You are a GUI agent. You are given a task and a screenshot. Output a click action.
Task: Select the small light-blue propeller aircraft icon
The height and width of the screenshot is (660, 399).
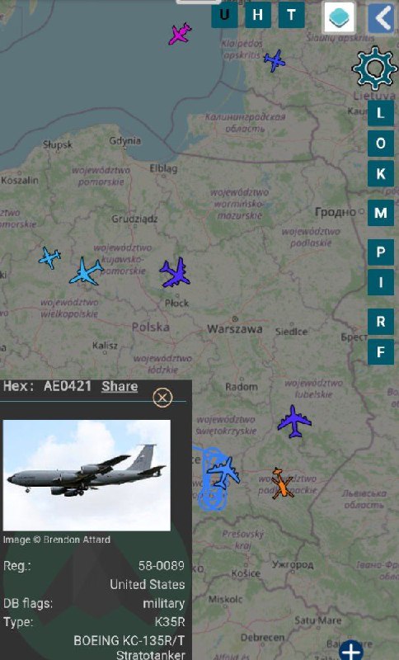tap(49, 257)
